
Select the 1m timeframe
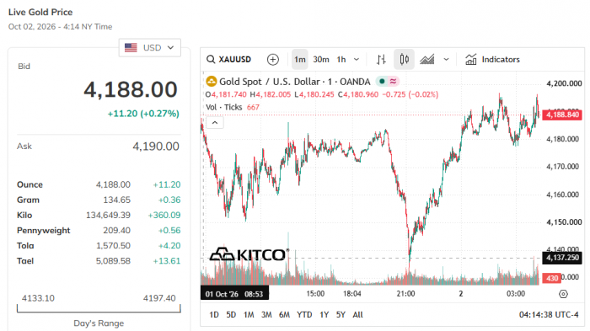(x=300, y=60)
